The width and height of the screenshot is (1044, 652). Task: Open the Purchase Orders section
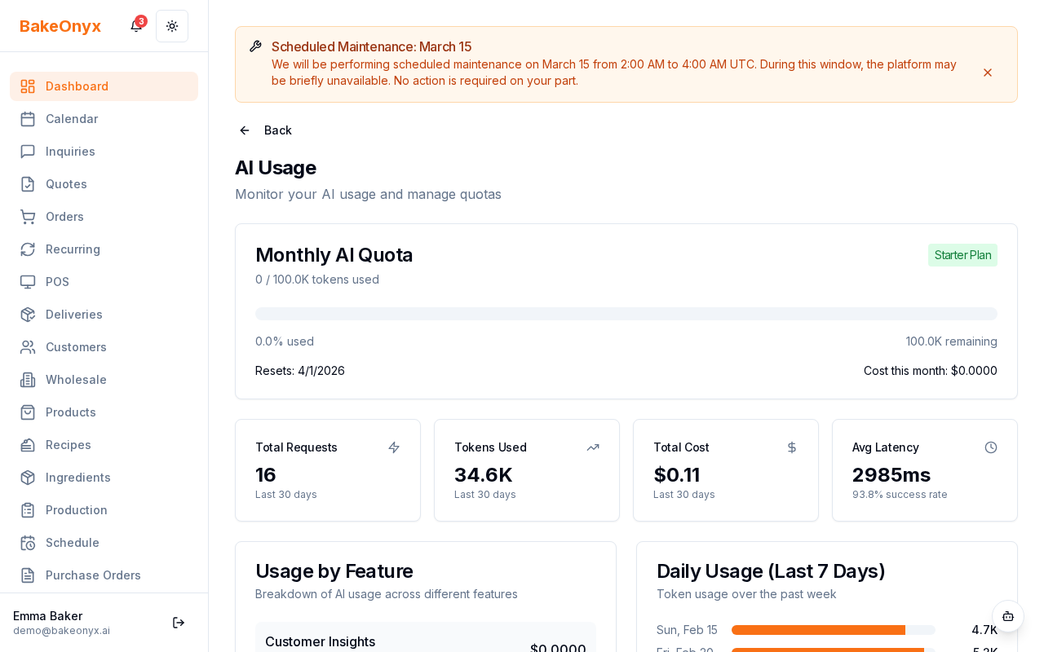tap(93, 575)
